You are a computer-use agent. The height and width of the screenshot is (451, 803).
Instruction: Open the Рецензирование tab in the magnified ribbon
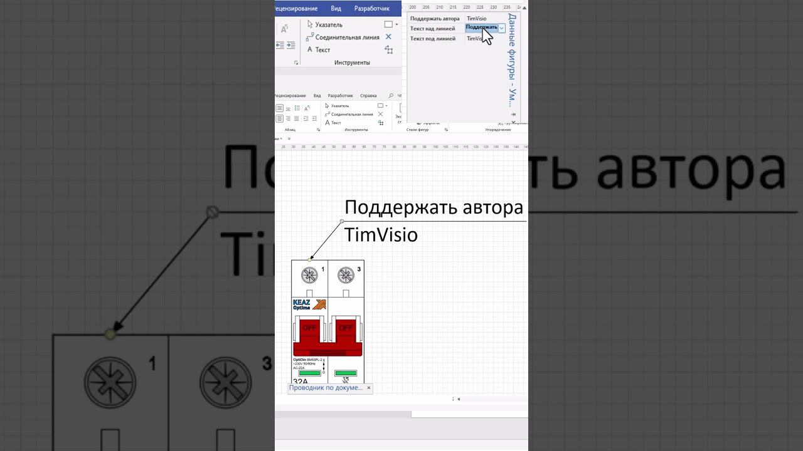pyautogui.click(x=296, y=9)
